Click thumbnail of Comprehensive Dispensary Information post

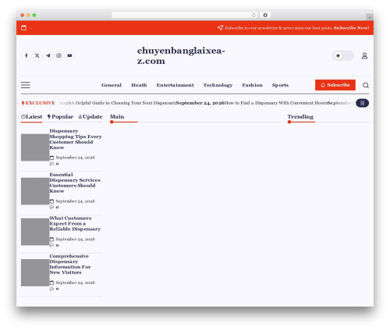(35, 272)
